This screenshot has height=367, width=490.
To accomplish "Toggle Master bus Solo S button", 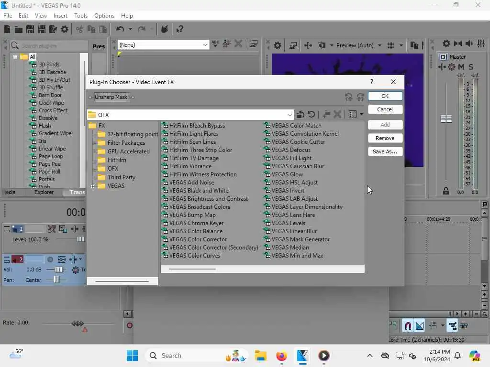I will click(x=471, y=67).
